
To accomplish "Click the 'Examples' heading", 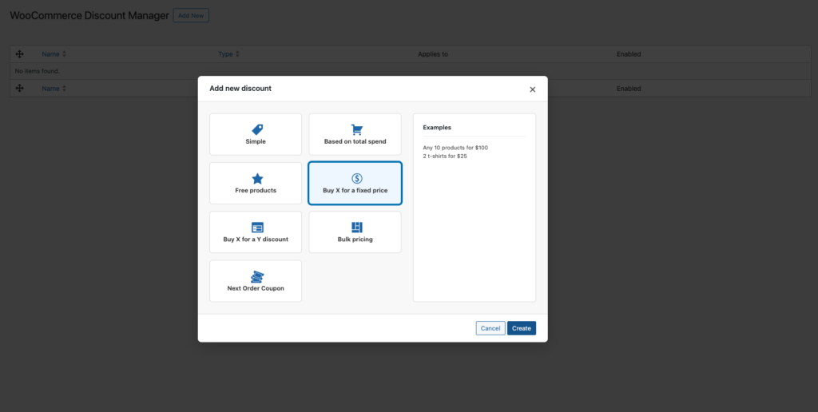I will [437, 127].
